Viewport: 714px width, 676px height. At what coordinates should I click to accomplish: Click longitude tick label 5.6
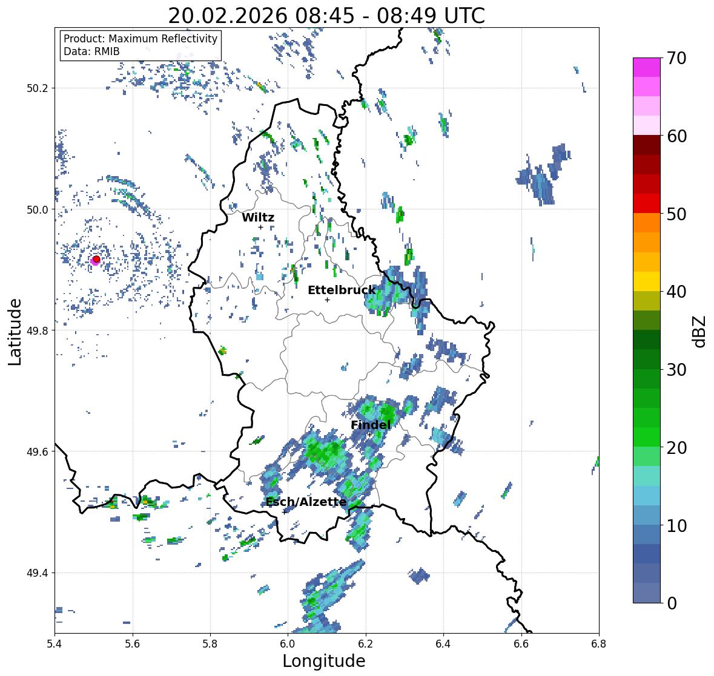(133, 644)
